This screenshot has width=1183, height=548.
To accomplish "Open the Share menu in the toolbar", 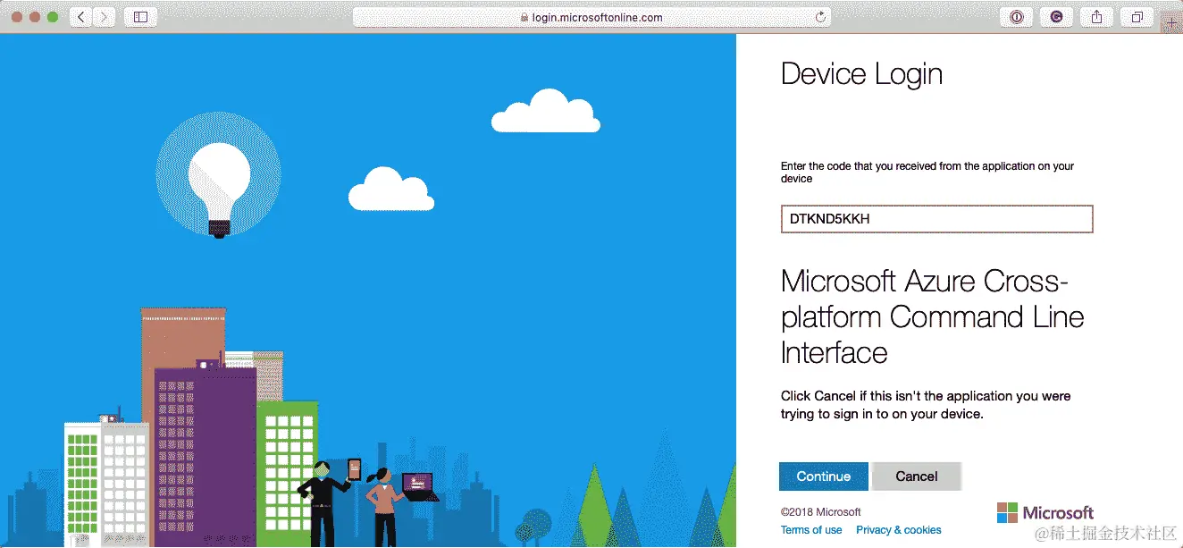I will point(1096,17).
